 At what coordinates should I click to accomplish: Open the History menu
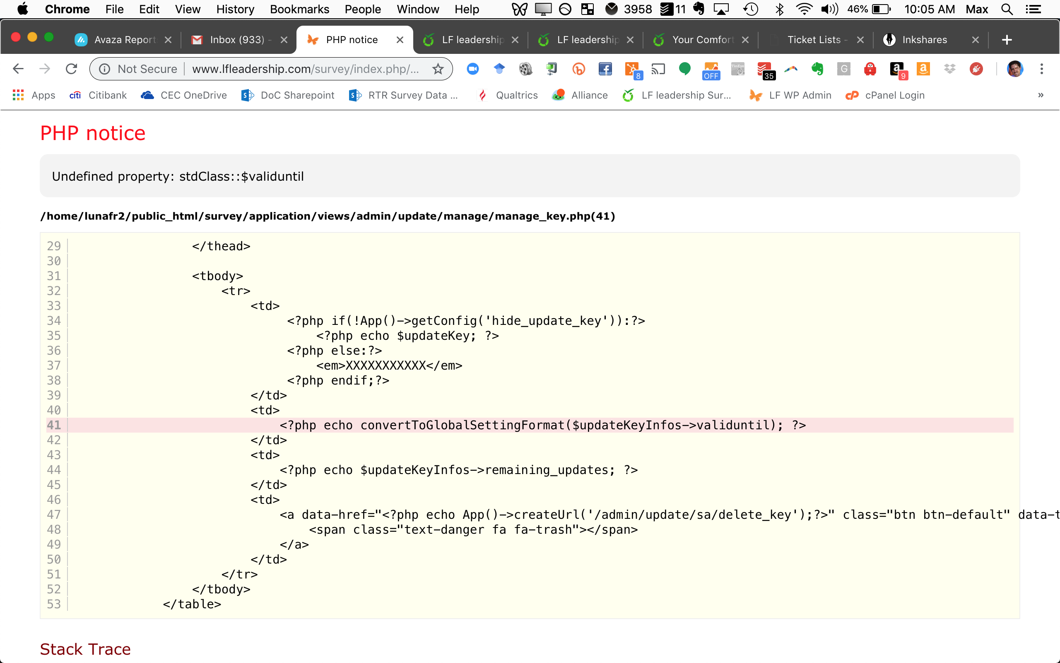coord(235,9)
